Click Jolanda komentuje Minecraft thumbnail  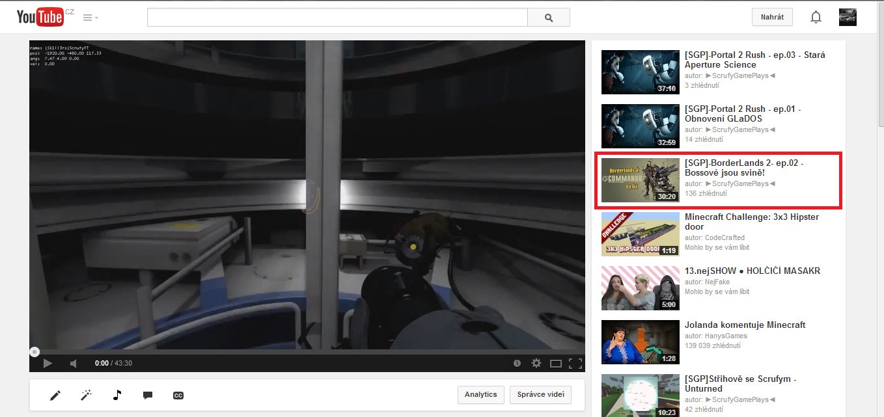click(641, 342)
